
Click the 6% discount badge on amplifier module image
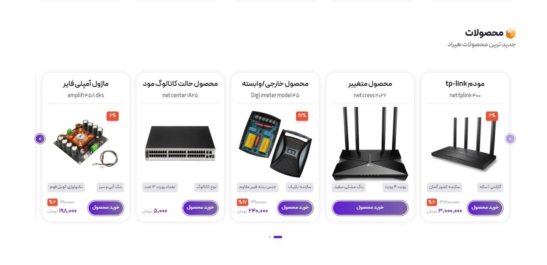click(112, 116)
